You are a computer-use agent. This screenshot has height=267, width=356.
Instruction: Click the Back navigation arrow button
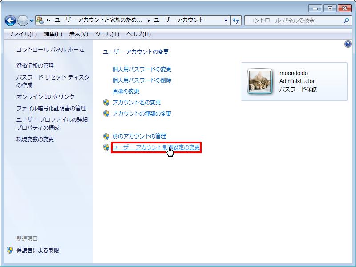click(11, 20)
